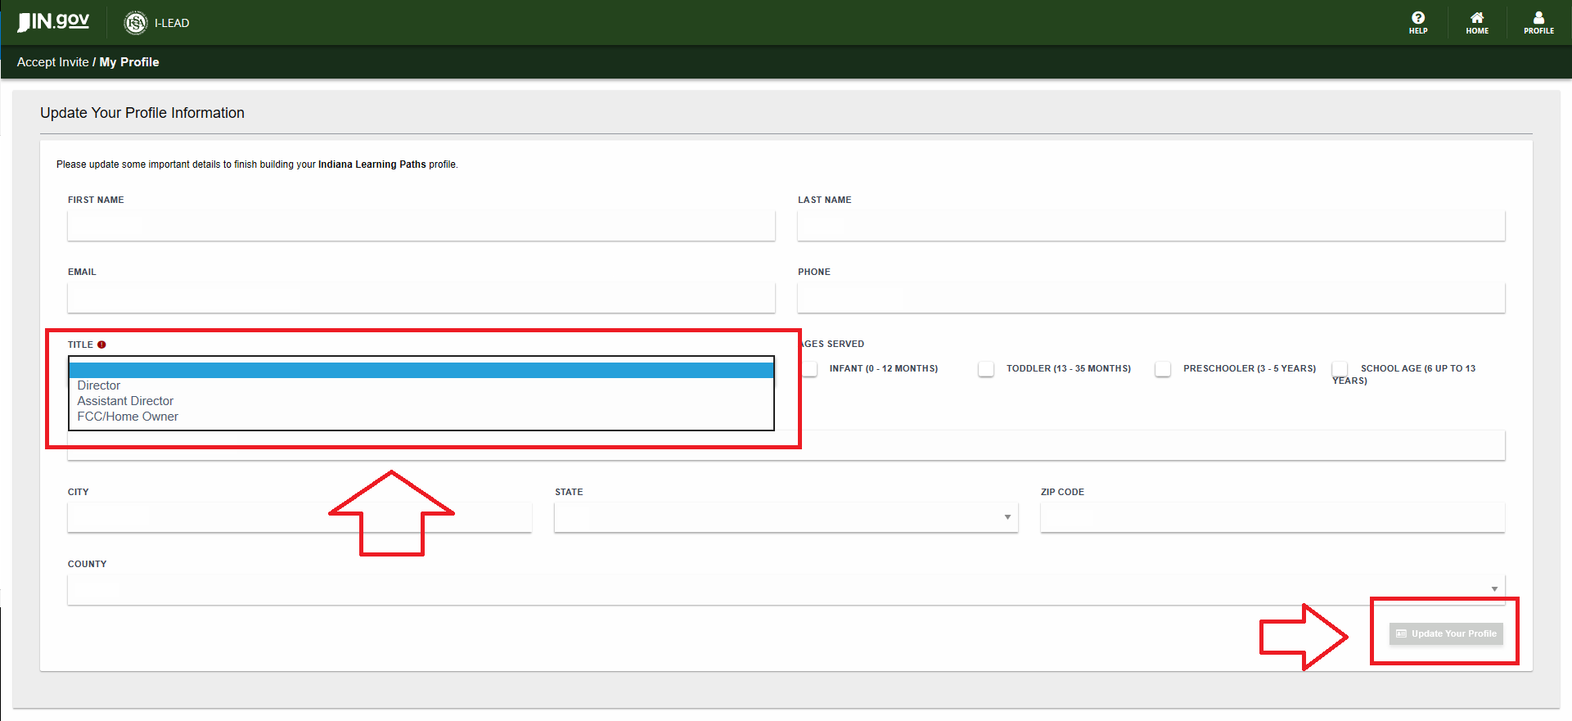Choose Assistant Director from the Title list
This screenshot has width=1572, height=721.
tap(125, 401)
